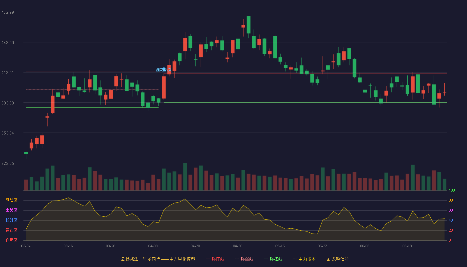This screenshot has width=467, height=267.
Task: Click the 风险区 zone label
Action: (x=12, y=200)
